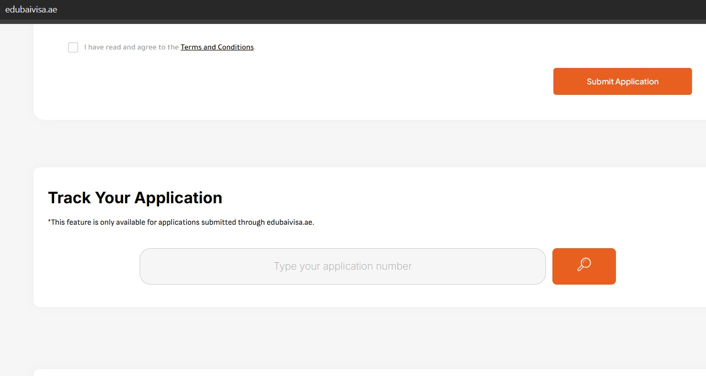Viewport: 706px width, 376px height.
Task: Click the magnifying glass search icon
Action: (584, 265)
